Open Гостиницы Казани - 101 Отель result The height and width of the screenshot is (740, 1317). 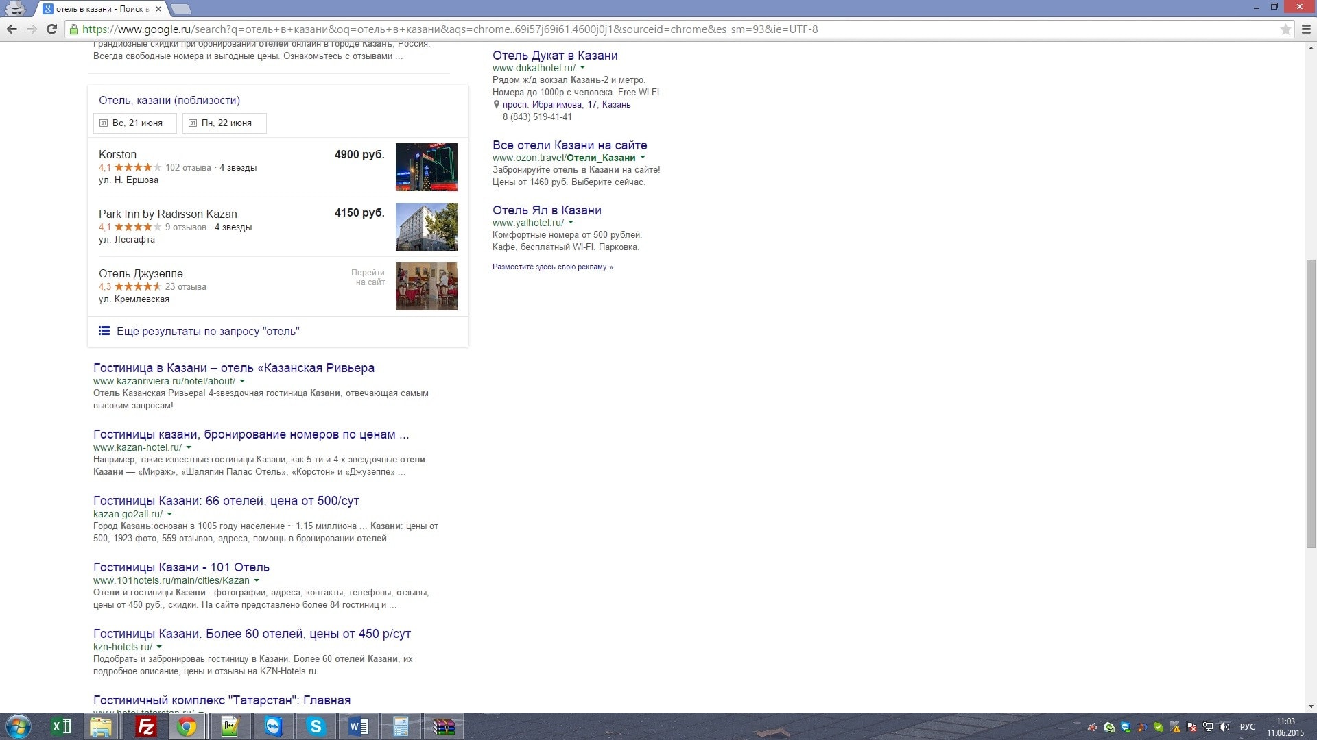[x=182, y=567]
